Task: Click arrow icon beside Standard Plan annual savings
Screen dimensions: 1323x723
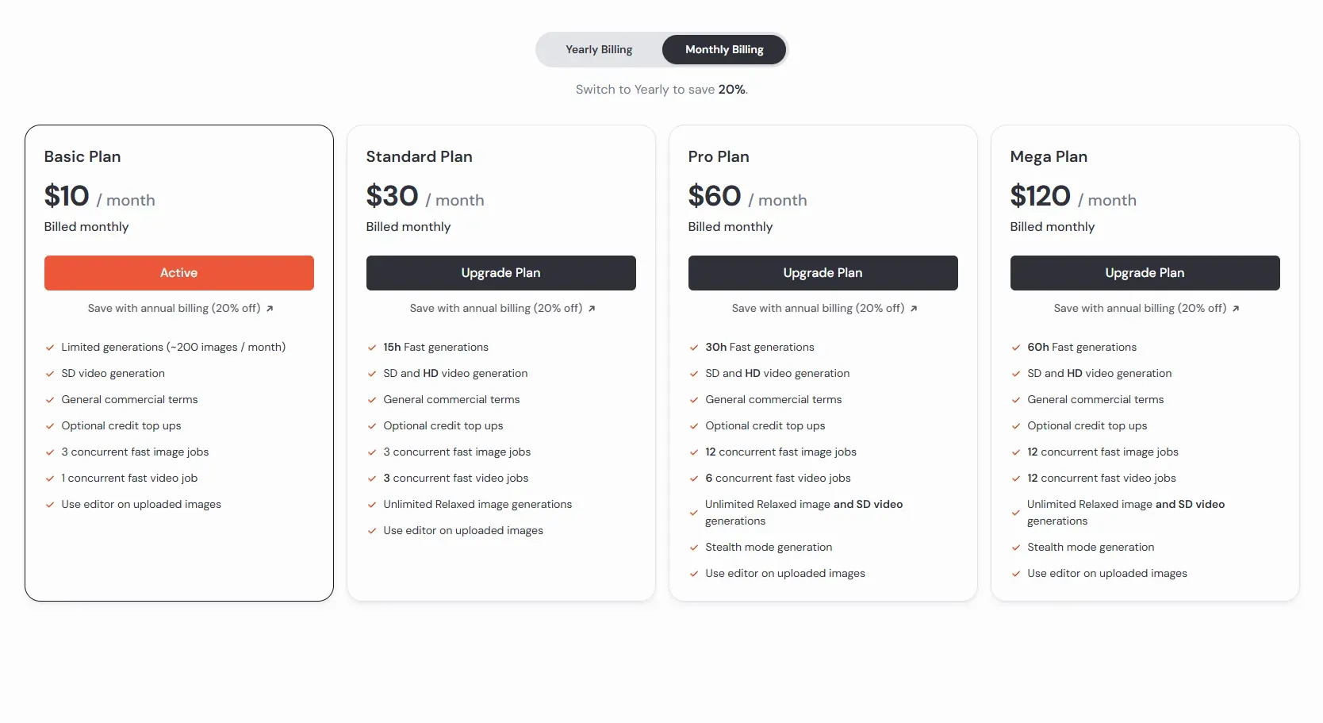Action: coord(592,309)
